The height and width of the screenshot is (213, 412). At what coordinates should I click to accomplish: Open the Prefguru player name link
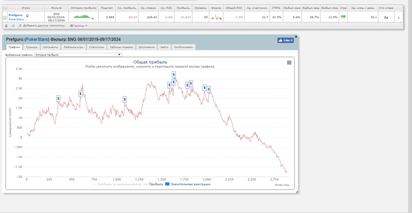15,15
